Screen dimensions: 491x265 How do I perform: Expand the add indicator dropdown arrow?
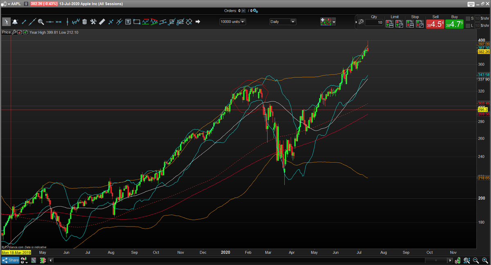(334, 22)
